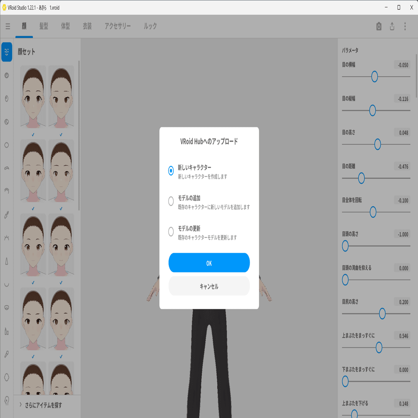
Task: Select the eye highlight icon in sidebar
Action: [7, 122]
